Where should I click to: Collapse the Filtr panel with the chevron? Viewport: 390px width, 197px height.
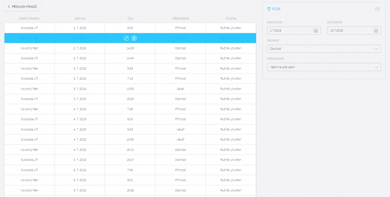pos(377,9)
